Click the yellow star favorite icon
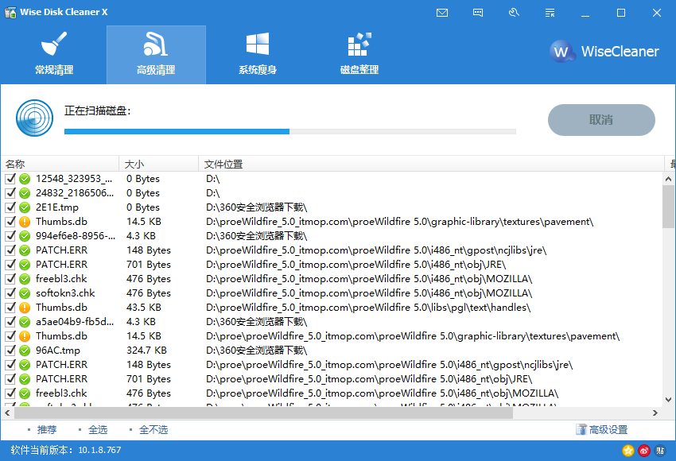Screen dimensions: 676x461 click(628, 451)
